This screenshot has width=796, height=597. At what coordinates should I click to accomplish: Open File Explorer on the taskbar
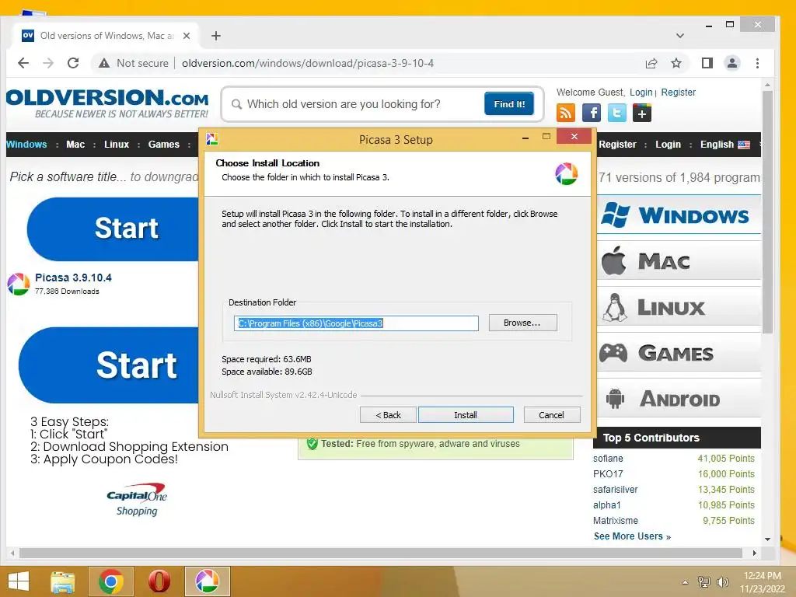click(62, 581)
